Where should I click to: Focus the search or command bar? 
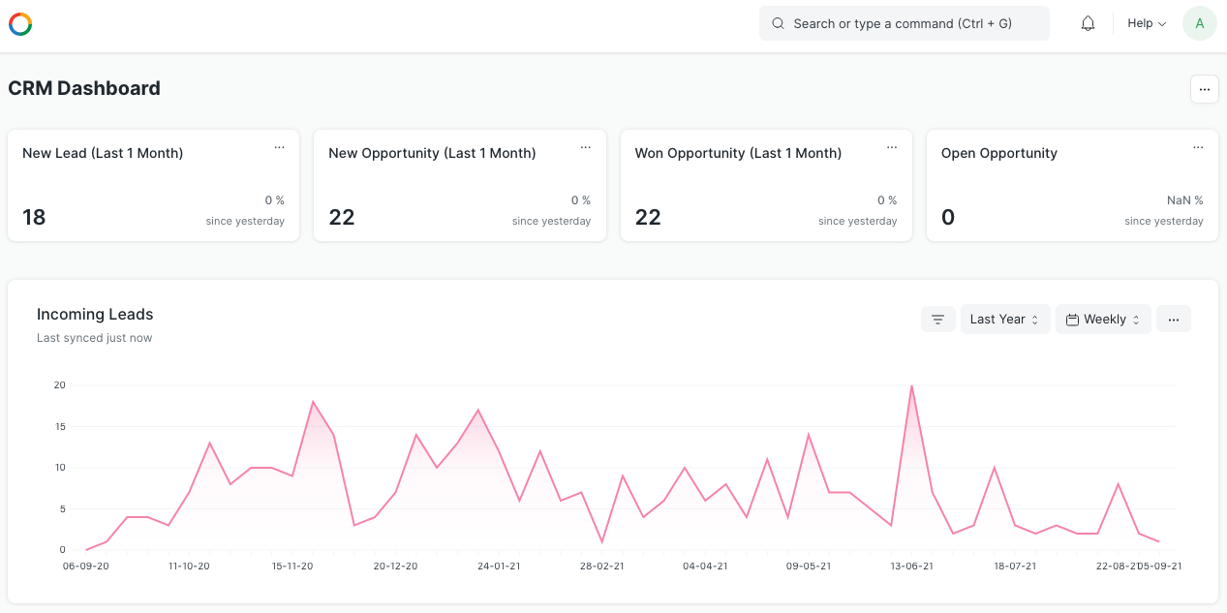pos(904,23)
